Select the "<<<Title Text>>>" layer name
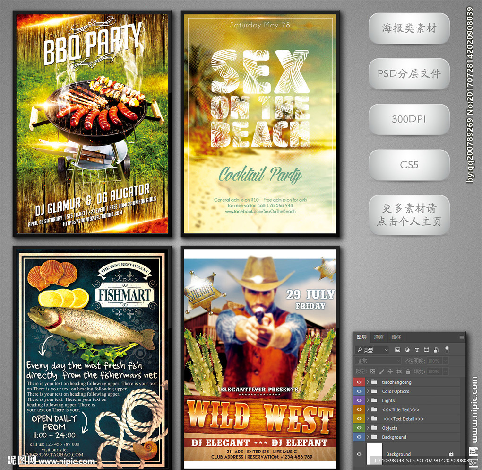The height and width of the screenshot is (470, 482). pos(401,409)
